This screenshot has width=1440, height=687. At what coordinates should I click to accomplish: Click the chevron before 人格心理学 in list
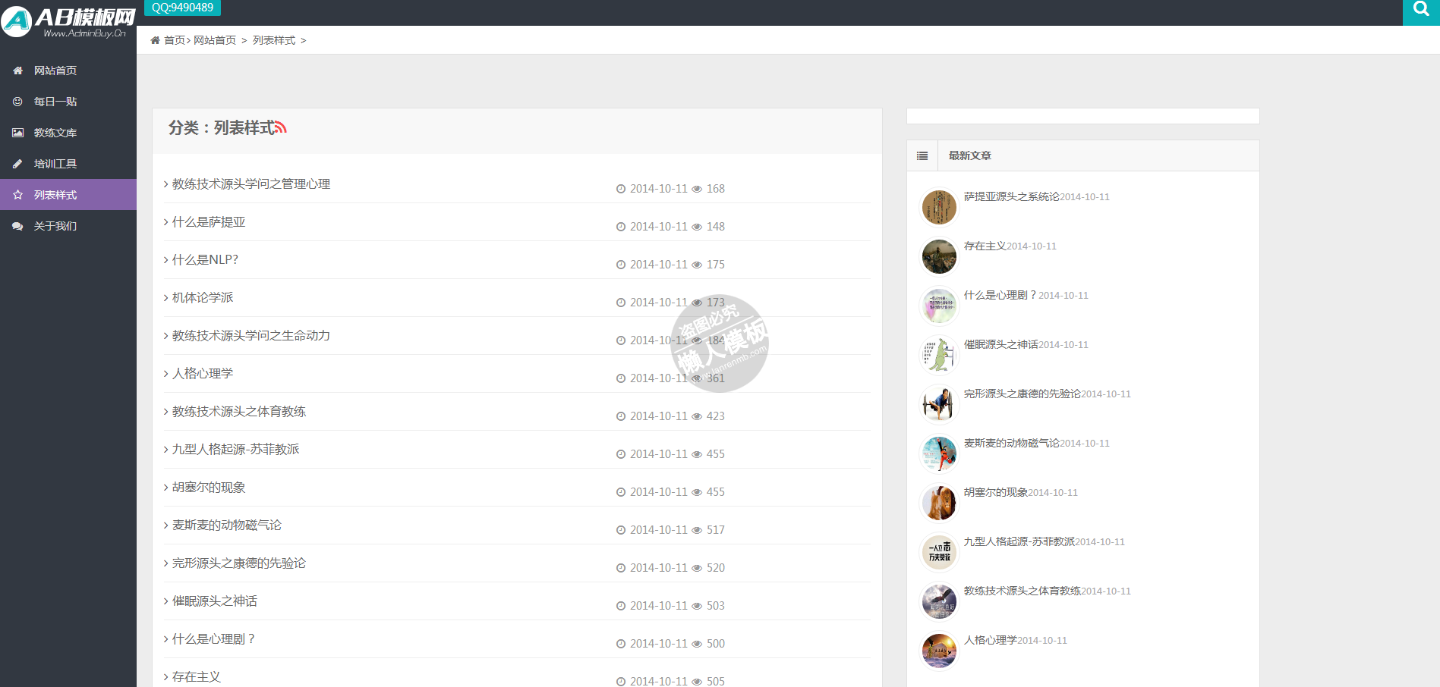166,374
